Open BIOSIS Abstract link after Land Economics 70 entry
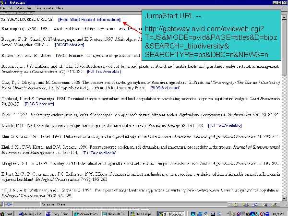Image resolution: width=288 pixels, height=216 pixels. pyautogui.click(x=39, y=104)
